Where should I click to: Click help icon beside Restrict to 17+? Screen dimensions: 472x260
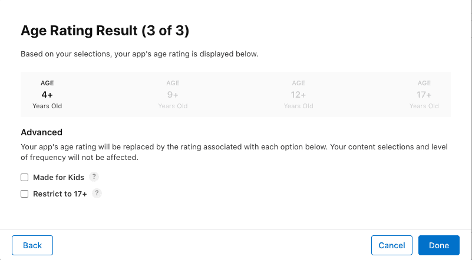pyautogui.click(x=97, y=193)
